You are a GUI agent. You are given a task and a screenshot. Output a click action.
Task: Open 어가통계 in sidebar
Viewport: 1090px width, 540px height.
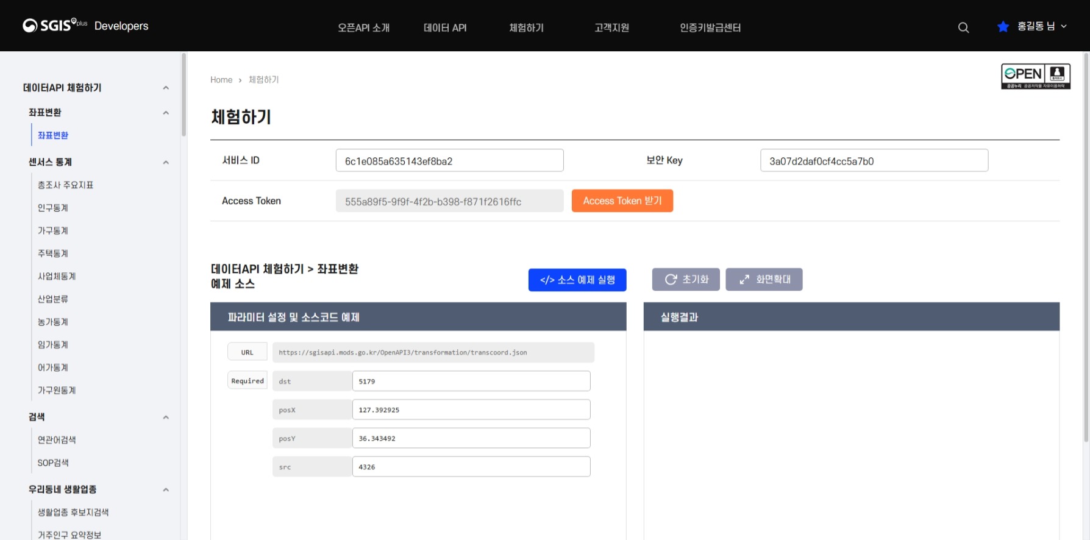coord(53,368)
